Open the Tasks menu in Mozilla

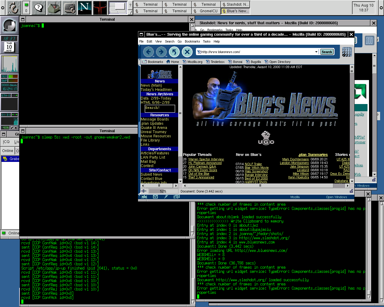click(x=207, y=41)
